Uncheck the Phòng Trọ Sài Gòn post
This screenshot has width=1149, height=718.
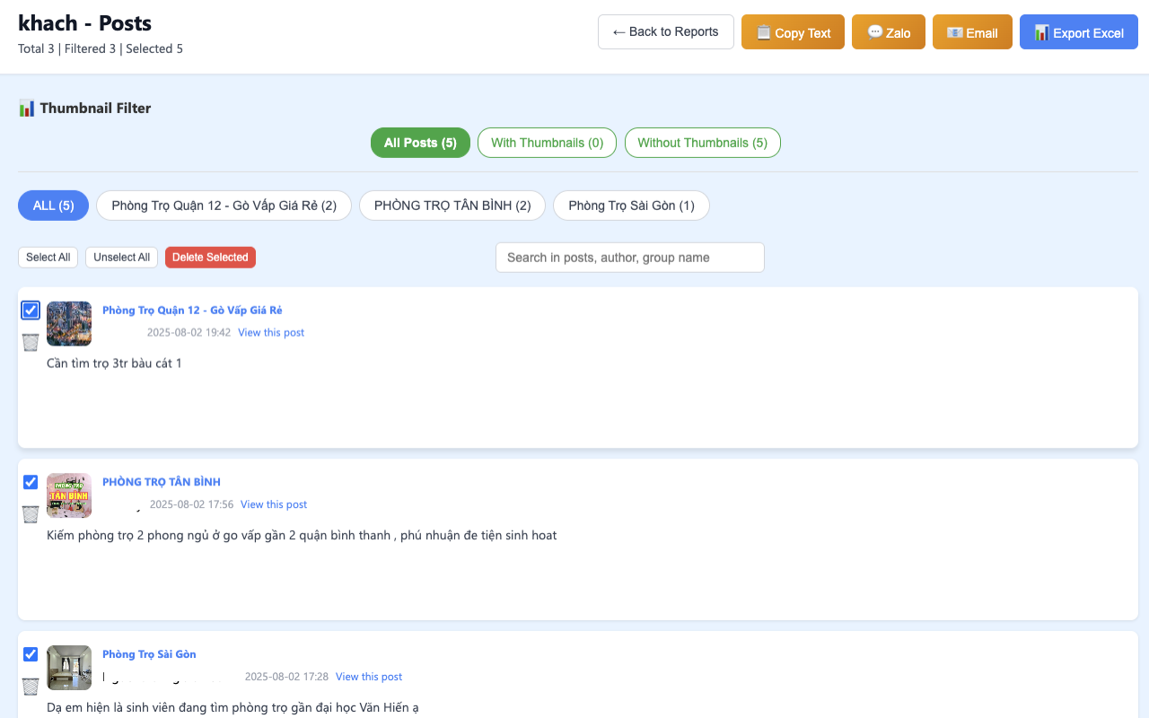[30, 654]
